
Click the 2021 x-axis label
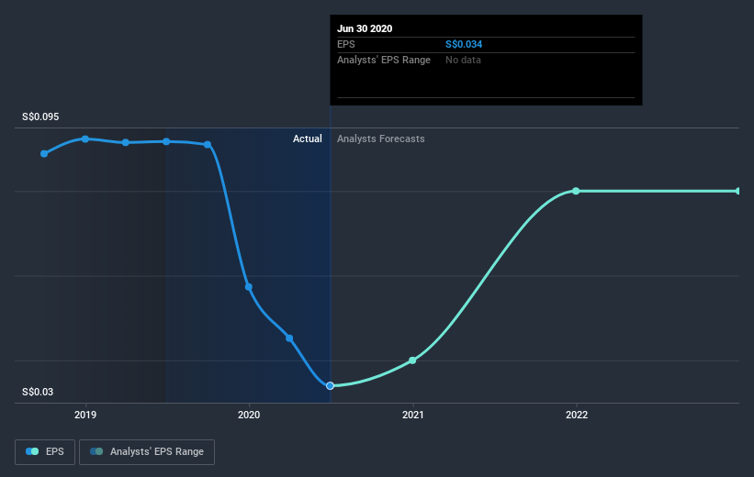click(x=412, y=415)
